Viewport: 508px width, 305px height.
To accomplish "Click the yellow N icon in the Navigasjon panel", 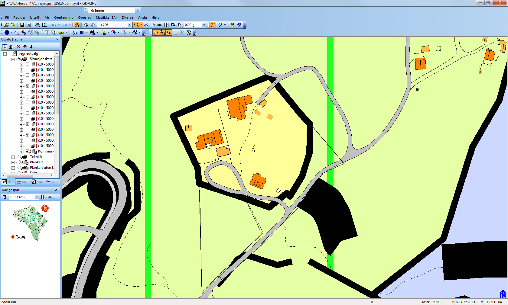I will 4,197.
